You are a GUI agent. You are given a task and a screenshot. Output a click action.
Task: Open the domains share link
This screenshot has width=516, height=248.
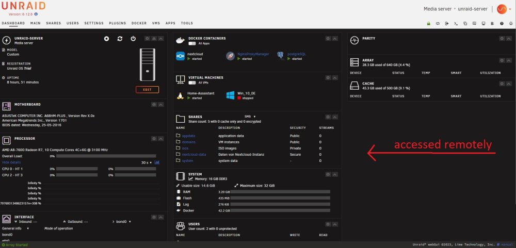188,142
